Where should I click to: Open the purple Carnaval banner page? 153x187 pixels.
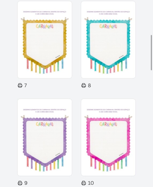tap(45, 137)
